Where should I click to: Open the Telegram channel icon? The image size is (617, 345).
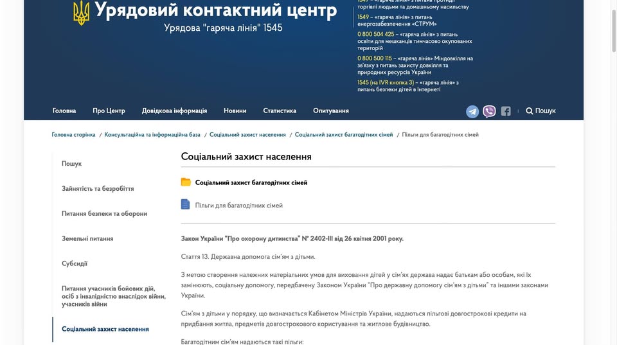coord(472,111)
